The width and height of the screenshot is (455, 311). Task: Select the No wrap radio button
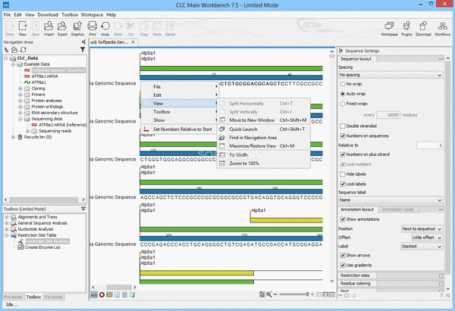pos(343,84)
